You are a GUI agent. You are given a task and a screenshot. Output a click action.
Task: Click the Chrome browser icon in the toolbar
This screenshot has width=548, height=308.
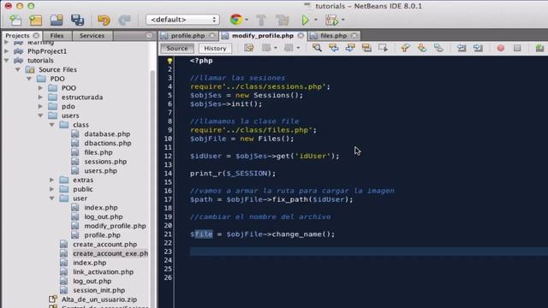point(236,20)
